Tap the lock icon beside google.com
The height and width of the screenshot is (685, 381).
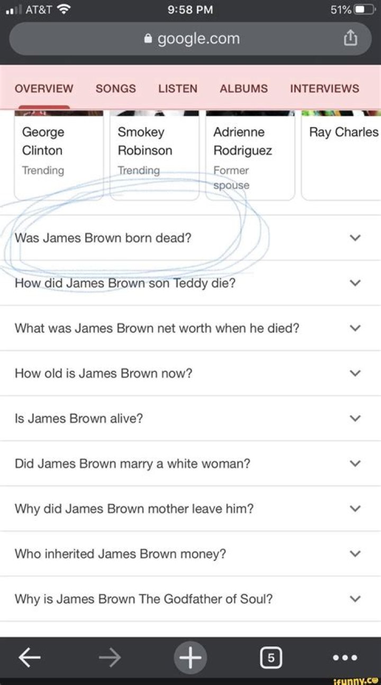click(148, 39)
